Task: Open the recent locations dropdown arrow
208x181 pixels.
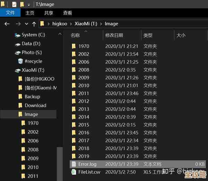Action: (x=27, y=24)
